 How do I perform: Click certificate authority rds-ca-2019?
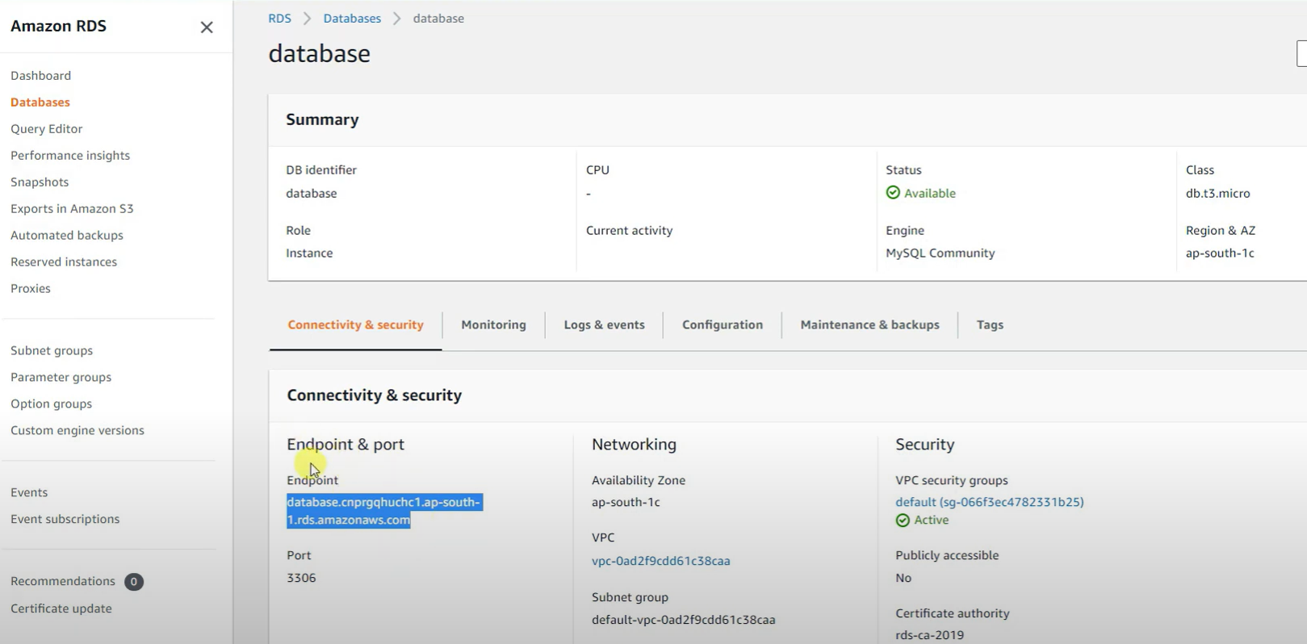[x=929, y=635]
